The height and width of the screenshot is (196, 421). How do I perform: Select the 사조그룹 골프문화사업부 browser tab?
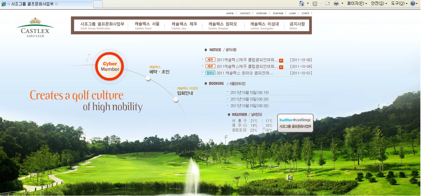click(x=46, y=4)
